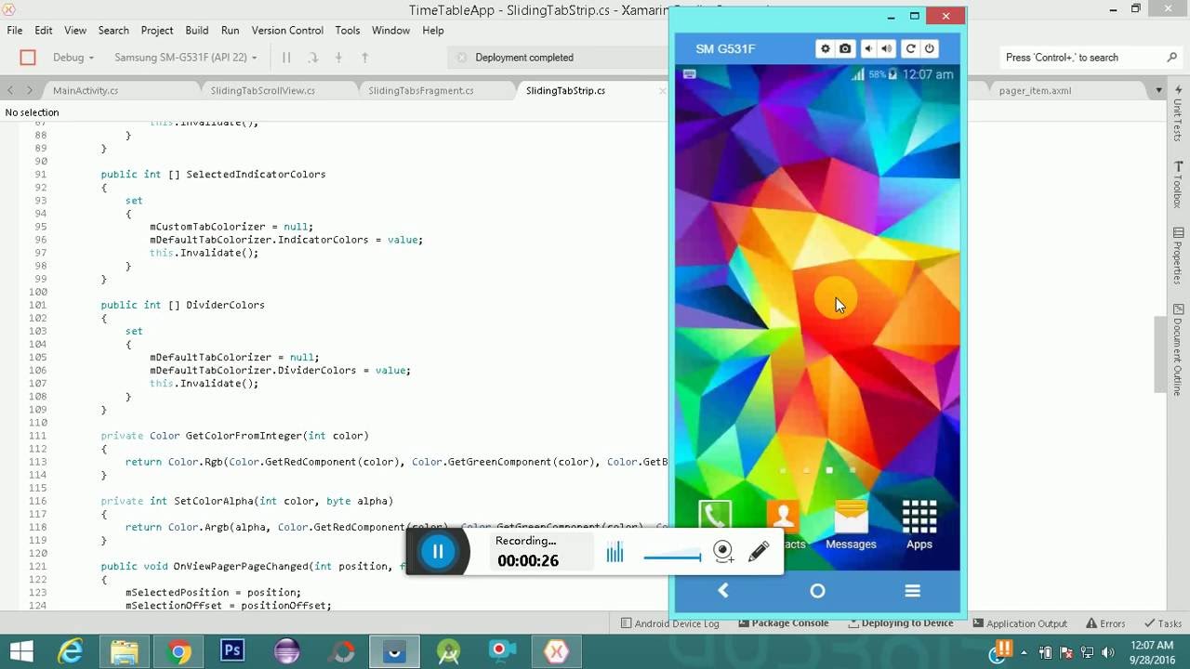This screenshot has height=669, width=1190.
Task: Open the Build menu
Action: click(197, 31)
